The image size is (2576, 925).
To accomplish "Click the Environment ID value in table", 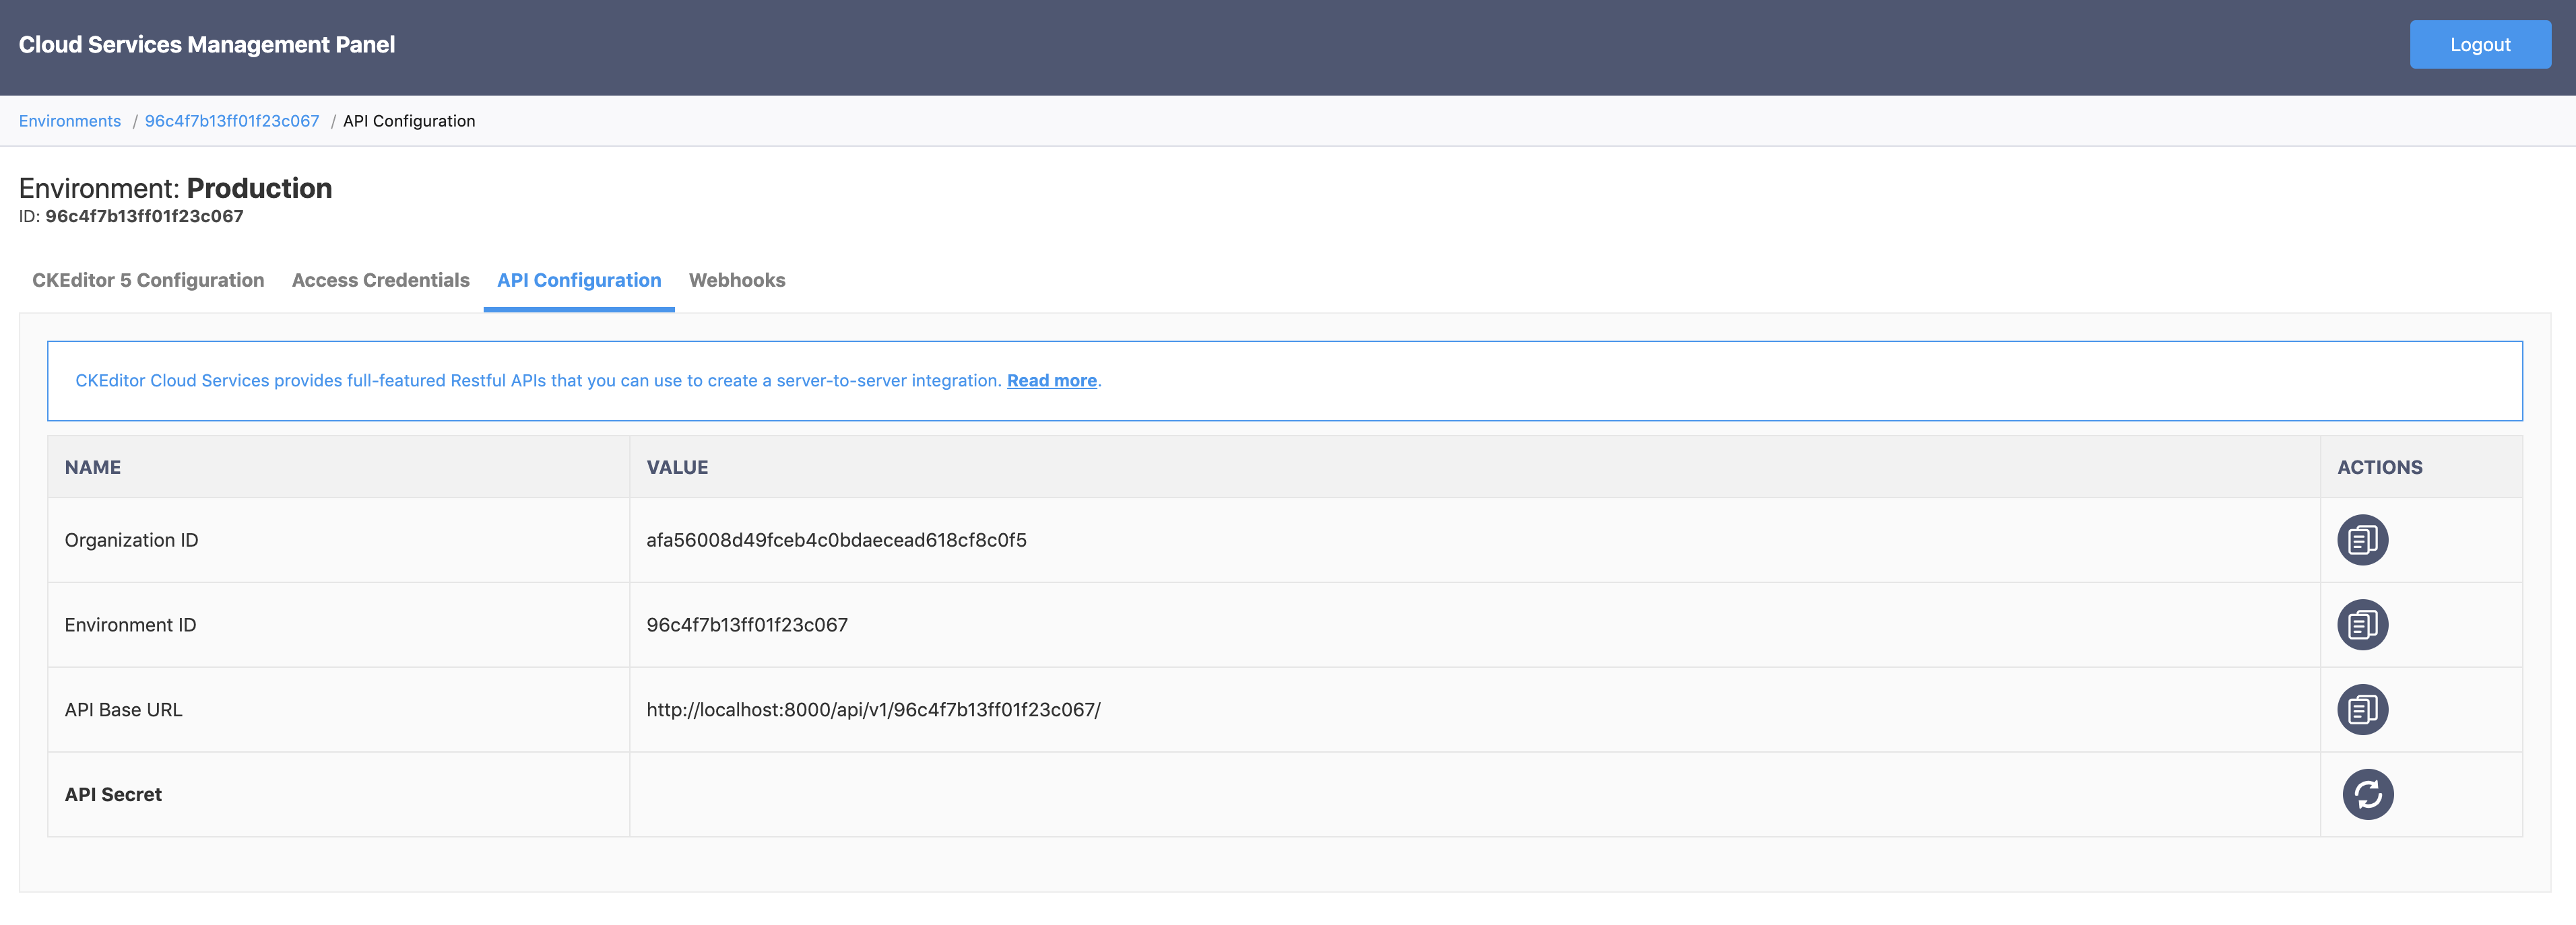I will [747, 625].
